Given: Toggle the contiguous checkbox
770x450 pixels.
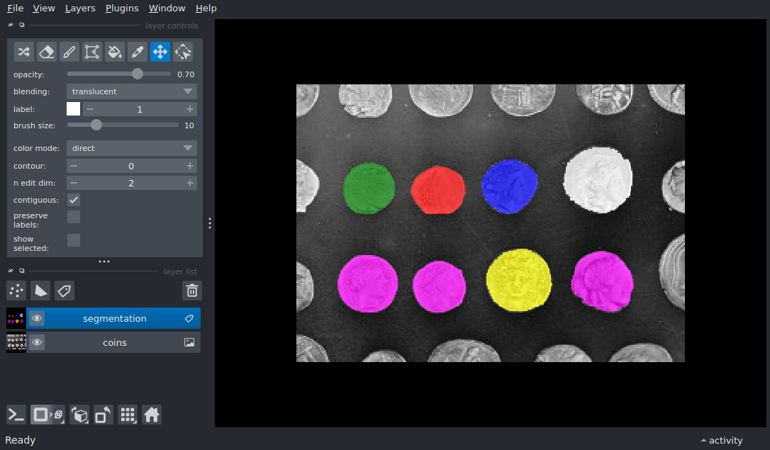Looking at the screenshot, I should 74,201.
